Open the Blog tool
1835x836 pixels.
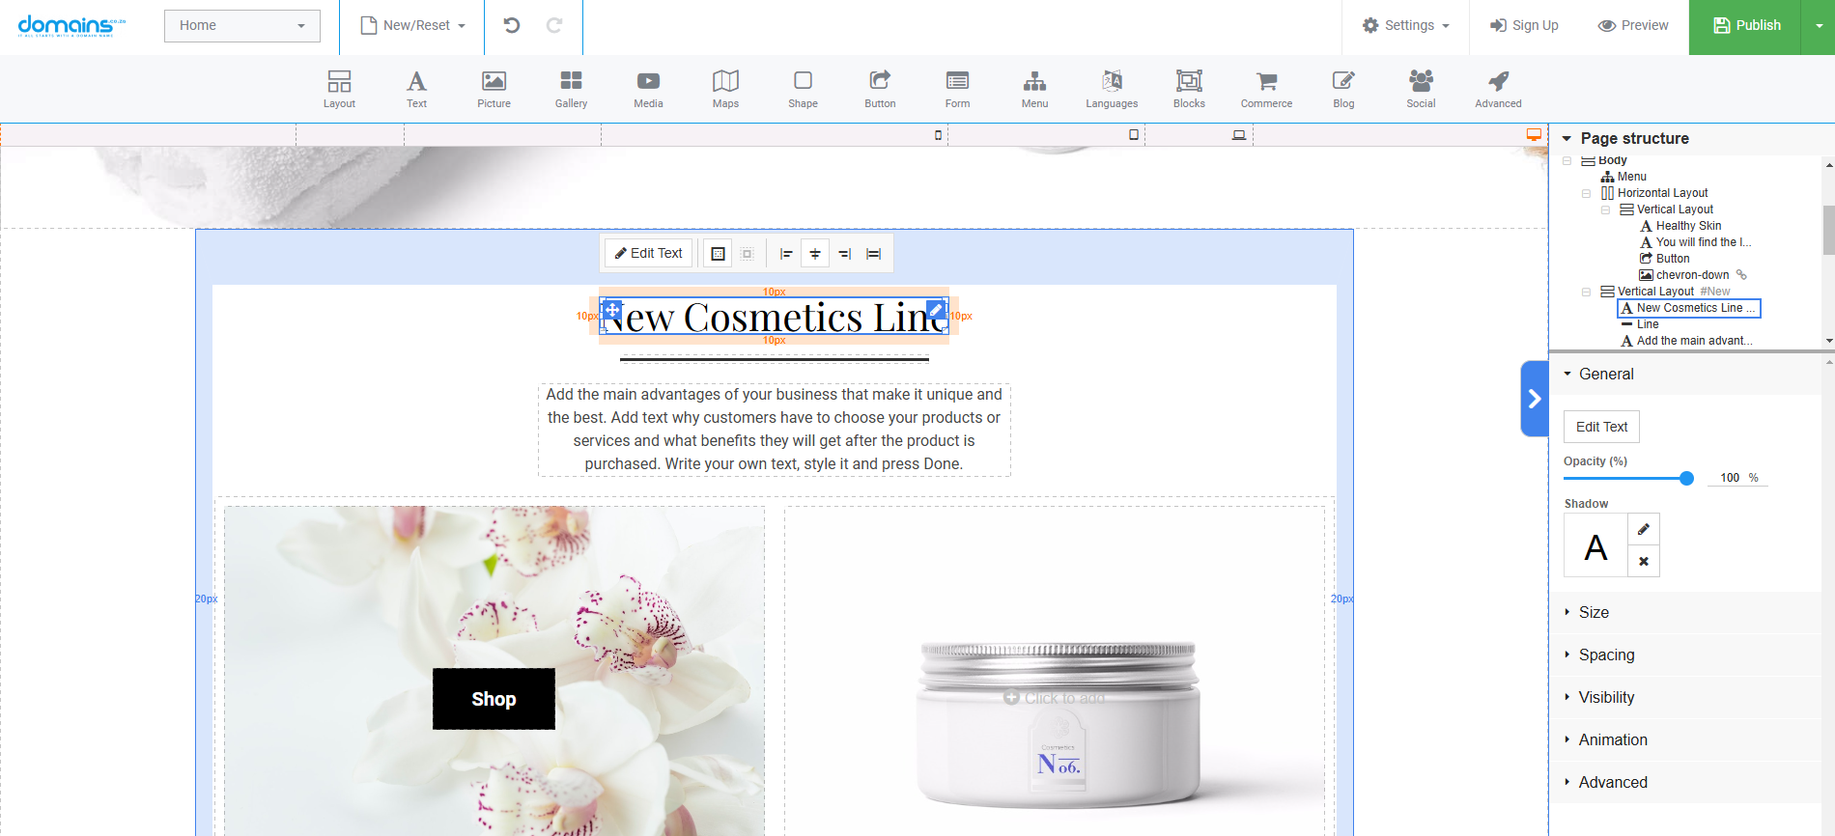[1343, 89]
